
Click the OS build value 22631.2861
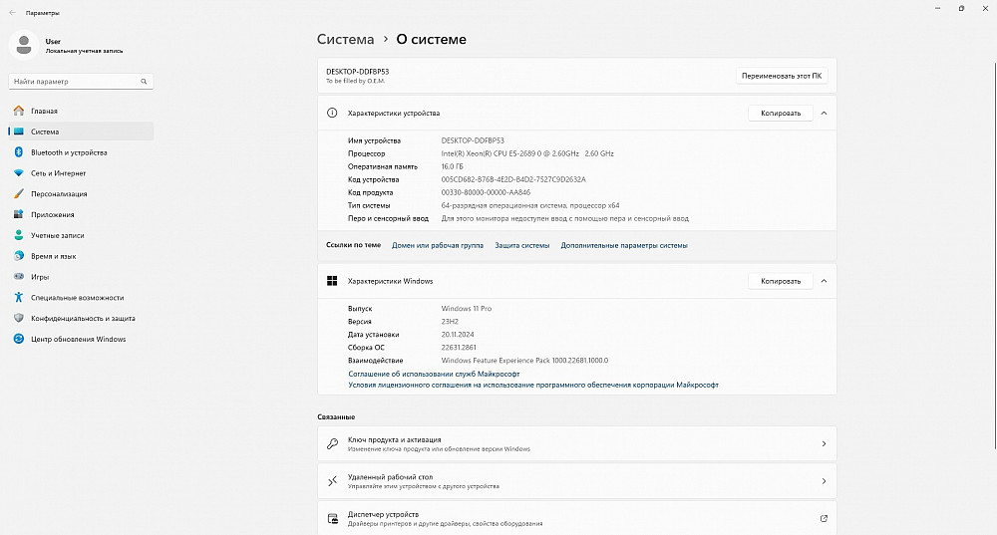pos(459,348)
